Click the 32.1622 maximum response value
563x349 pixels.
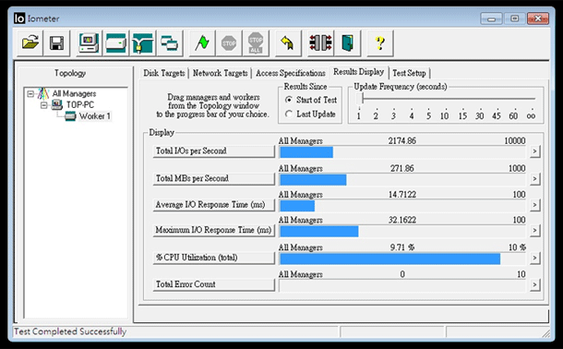[x=402, y=220]
